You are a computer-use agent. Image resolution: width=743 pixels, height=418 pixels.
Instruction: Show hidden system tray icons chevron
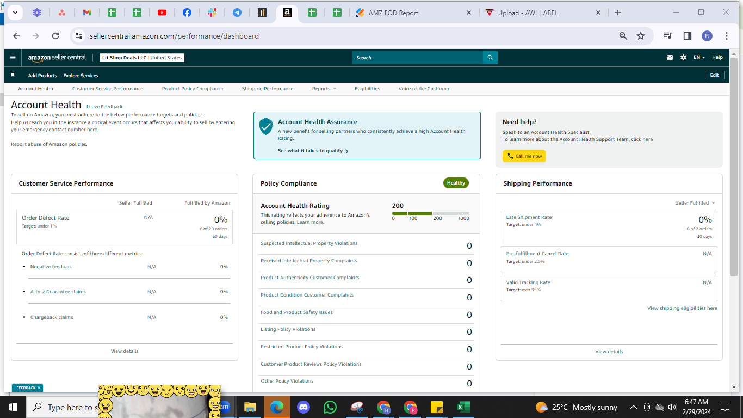[x=634, y=407]
